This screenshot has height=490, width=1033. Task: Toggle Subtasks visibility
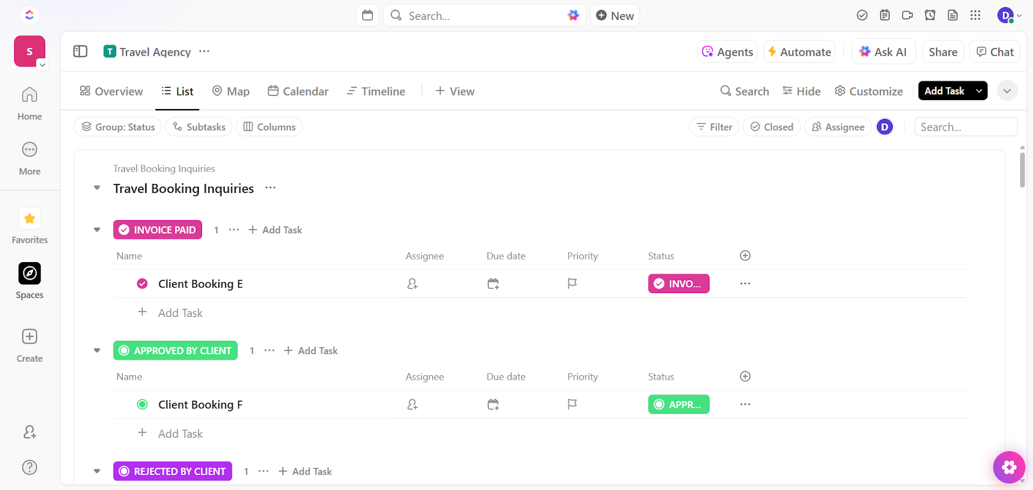point(198,127)
